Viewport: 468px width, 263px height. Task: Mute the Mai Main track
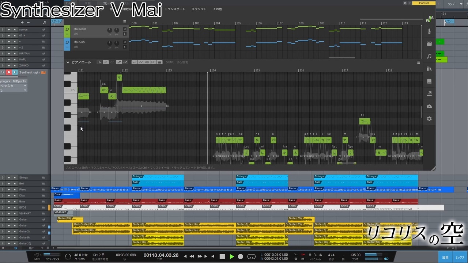pyautogui.click(x=125, y=29)
